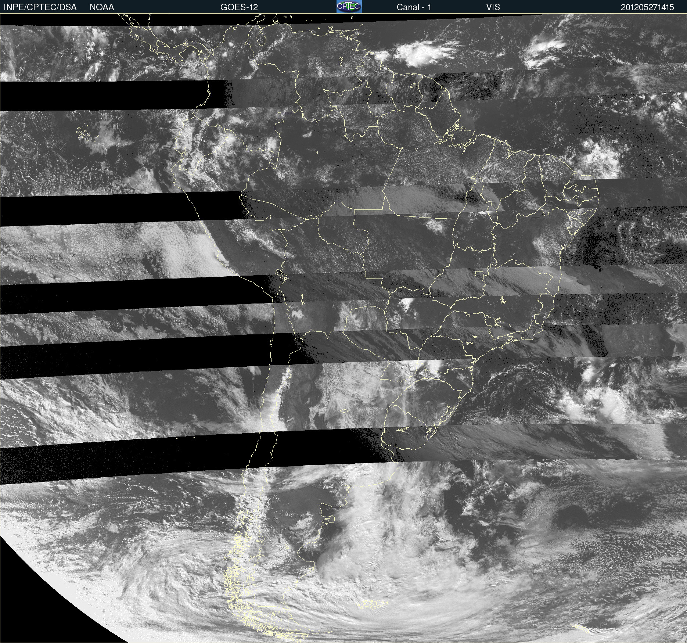Click the Canal - 1 channel label

click(414, 7)
